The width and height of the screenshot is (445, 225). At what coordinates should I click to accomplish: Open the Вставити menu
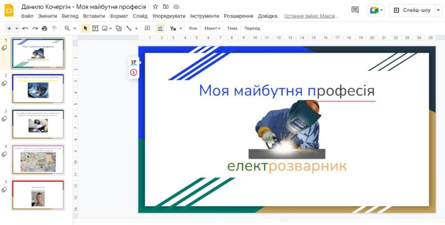click(94, 16)
